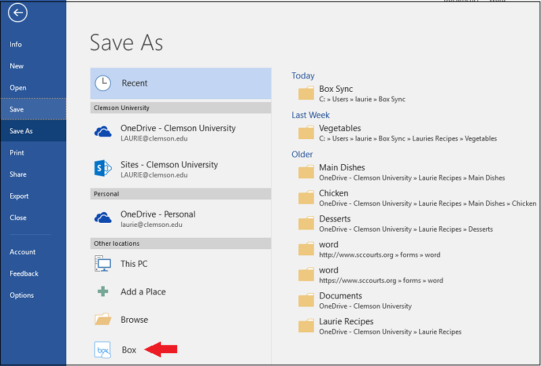This screenshot has height=366, width=541.
Task: Select OneDrive - Personal location
Action: click(181, 219)
